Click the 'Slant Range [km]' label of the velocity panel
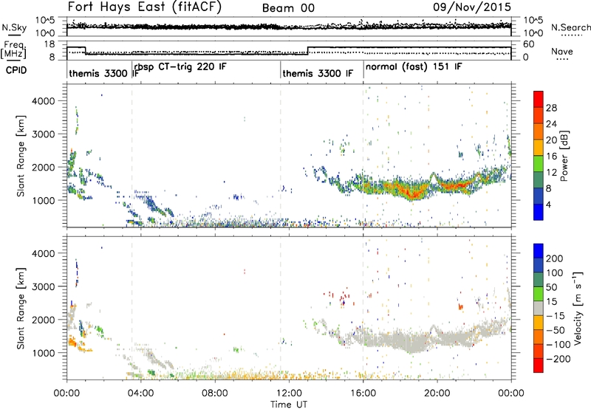Screen dimensions: 591x409 (x=21, y=308)
